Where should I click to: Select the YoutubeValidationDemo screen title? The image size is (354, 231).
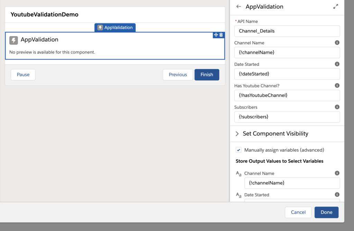coord(45,14)
